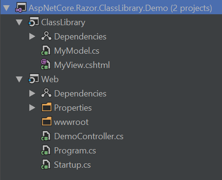Click the ClassLibrary project icon
222x180 pixels.
click(34, 22)
